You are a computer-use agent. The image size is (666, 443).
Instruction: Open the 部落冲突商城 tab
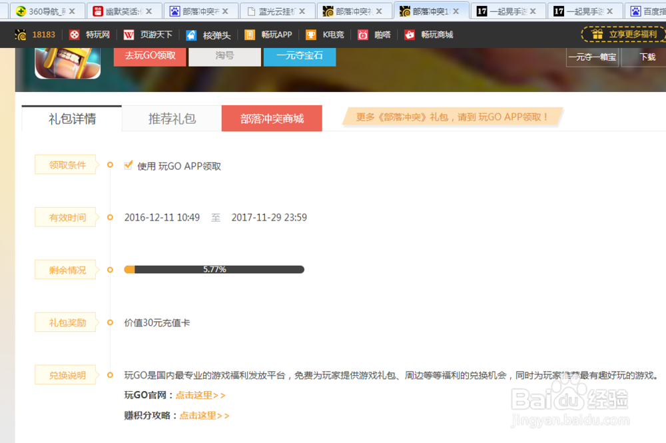272,118
